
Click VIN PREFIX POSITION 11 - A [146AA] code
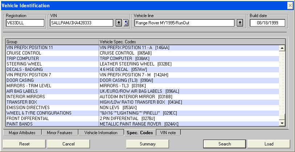click(x=135, y=48)
